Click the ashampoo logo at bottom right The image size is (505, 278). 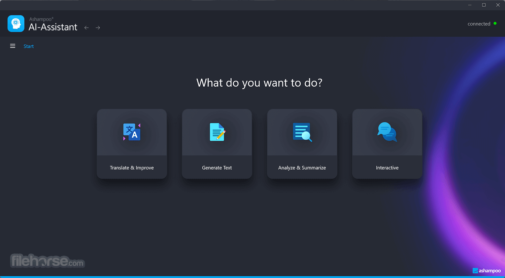tap(486, 271)
